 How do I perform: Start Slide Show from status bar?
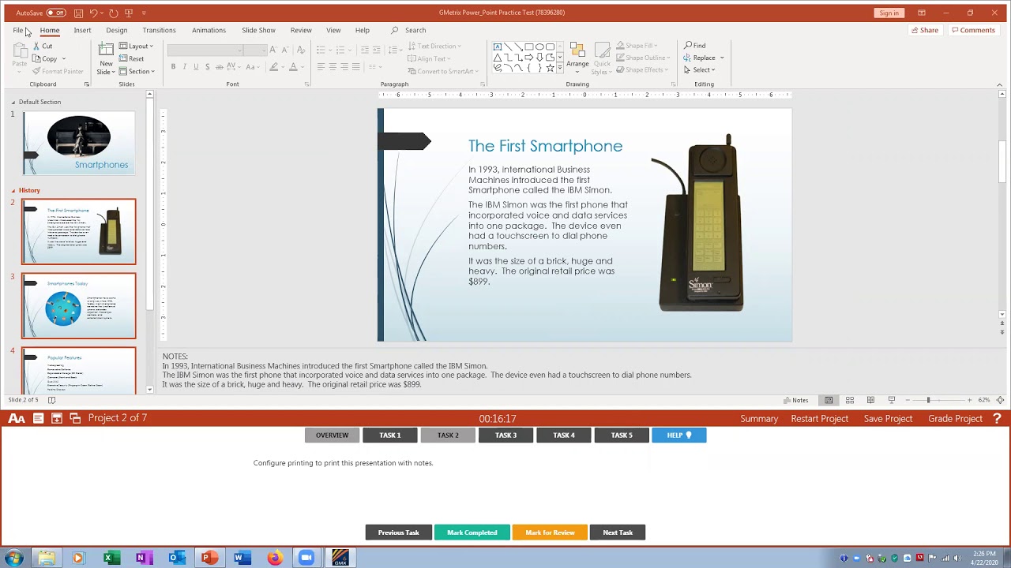[892, 400]
